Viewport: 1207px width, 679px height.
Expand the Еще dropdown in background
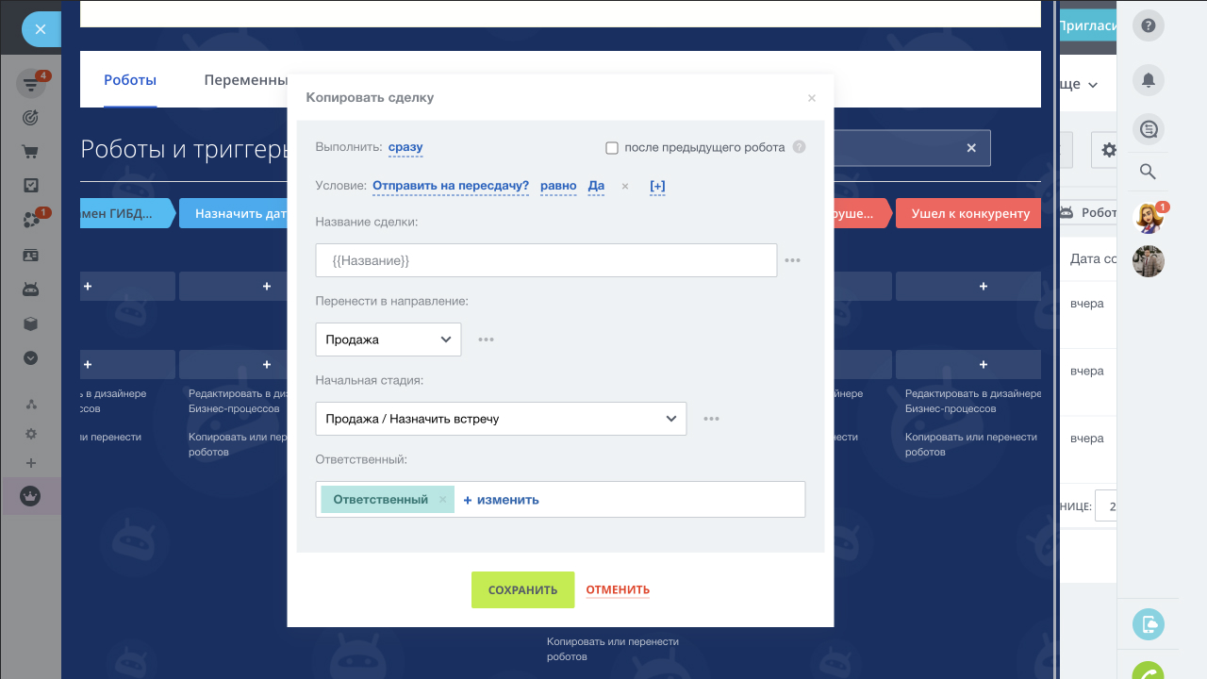tap(1078, 84)
